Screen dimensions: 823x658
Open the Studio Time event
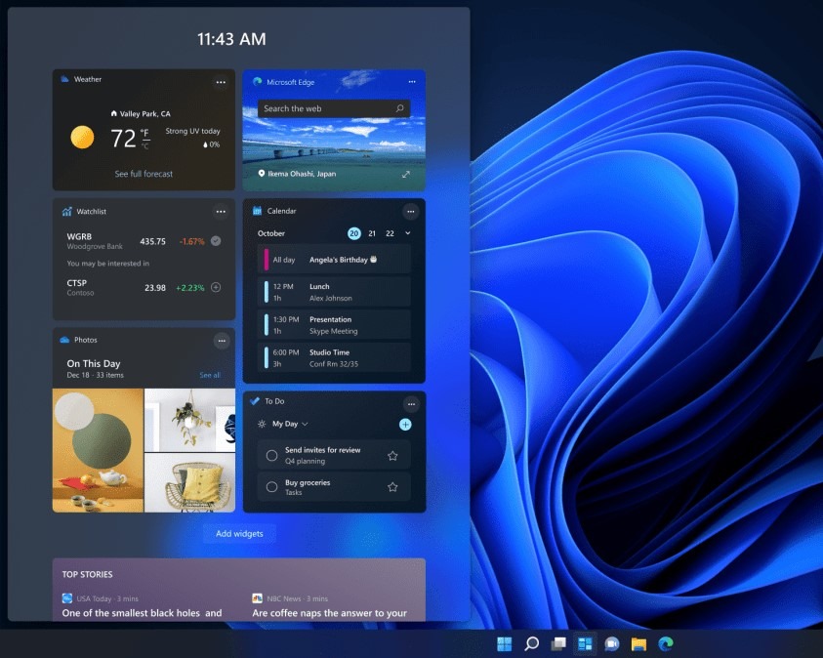(334, 358)
